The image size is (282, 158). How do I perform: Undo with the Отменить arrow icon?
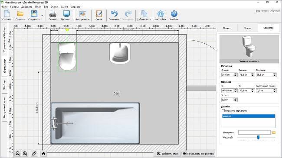(x=114, y=14)
